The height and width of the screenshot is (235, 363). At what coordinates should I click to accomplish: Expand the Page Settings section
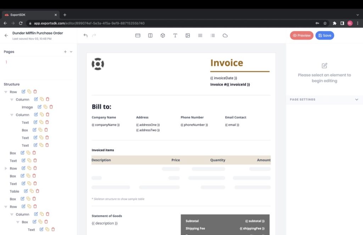pos(357,100)
